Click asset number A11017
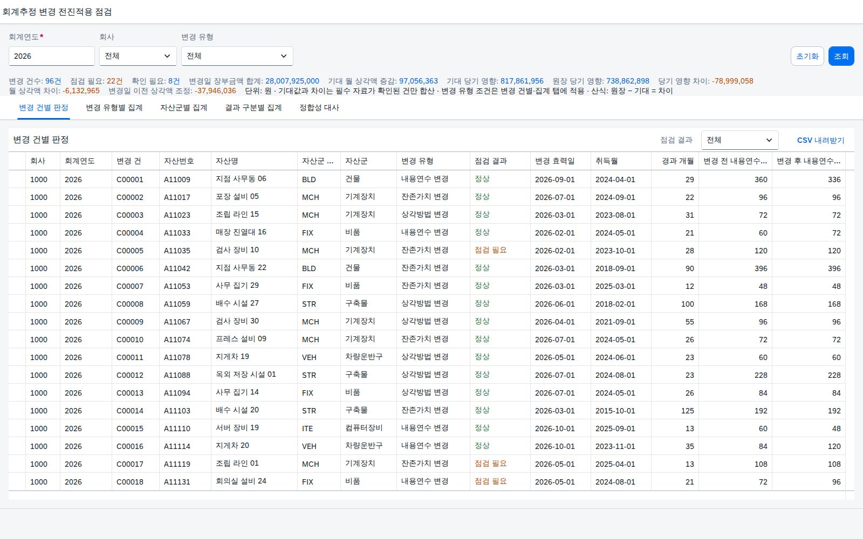 point(177,197)
